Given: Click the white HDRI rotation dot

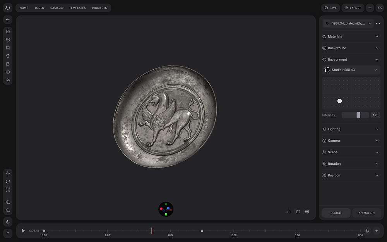Looking at the screenshot, I should coord(340,101).
